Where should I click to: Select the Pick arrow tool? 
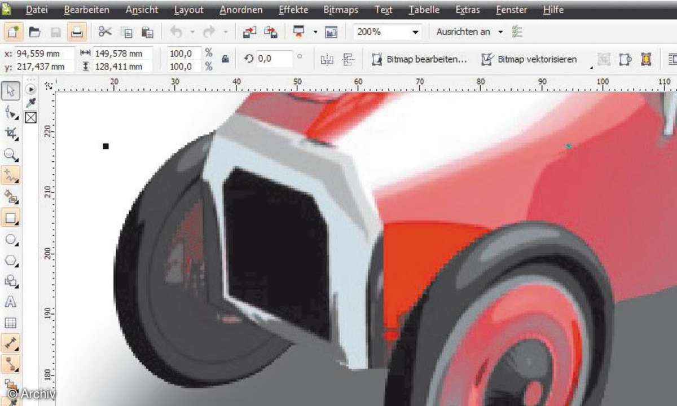[x=11, y=90]
